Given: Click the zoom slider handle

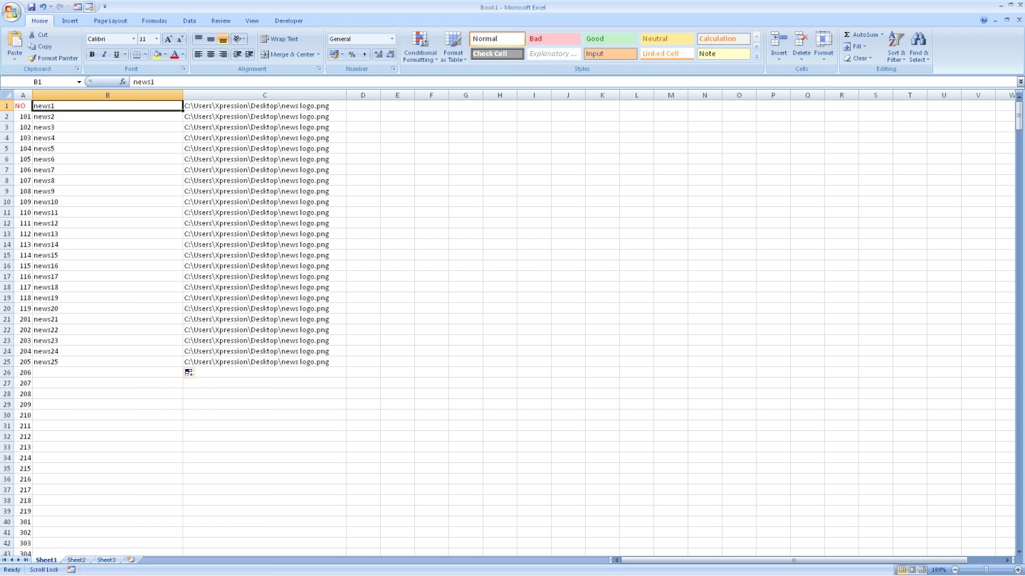Looking at the screenshot, I should [986, 570].
